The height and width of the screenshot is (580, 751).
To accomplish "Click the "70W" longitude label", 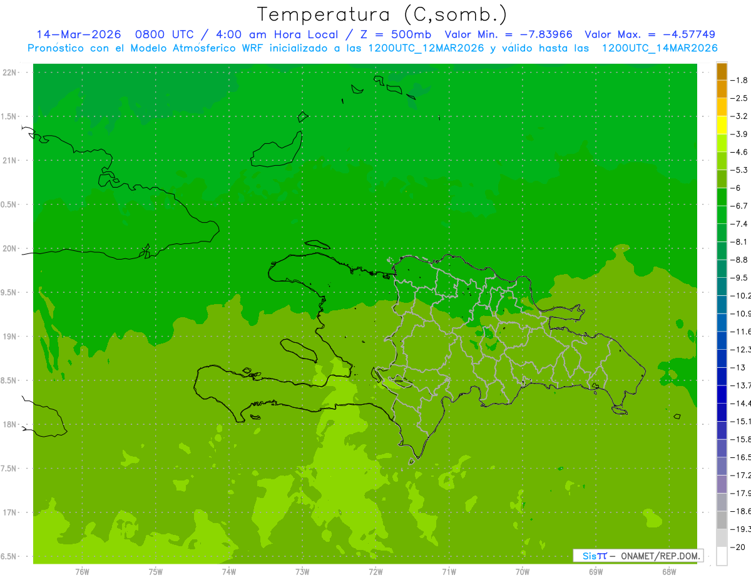I will (x=522, y=572).
